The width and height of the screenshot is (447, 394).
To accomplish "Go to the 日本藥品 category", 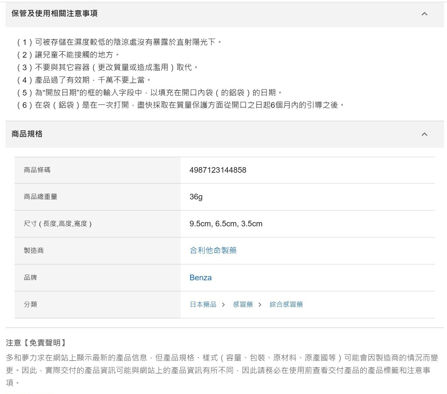I will 203,304.
